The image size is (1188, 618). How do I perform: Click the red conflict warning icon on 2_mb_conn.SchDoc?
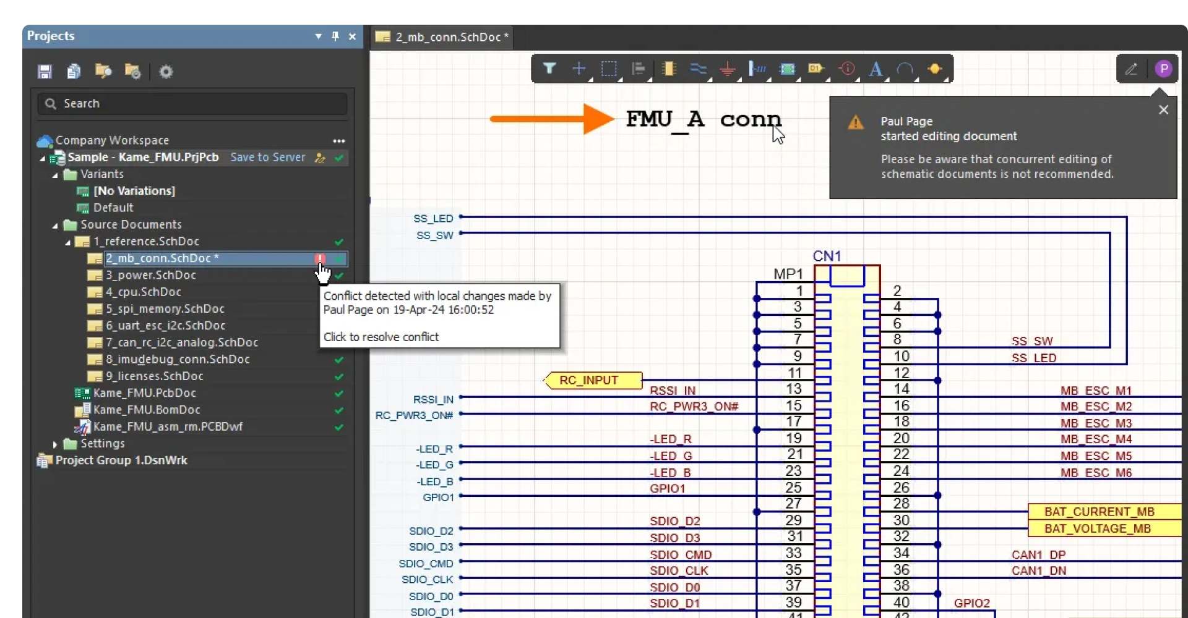320,259
